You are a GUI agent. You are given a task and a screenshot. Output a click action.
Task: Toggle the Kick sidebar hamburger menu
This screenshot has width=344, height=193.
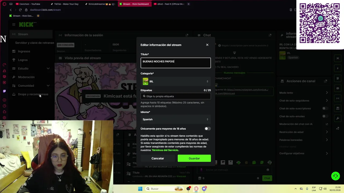(14, 24)
